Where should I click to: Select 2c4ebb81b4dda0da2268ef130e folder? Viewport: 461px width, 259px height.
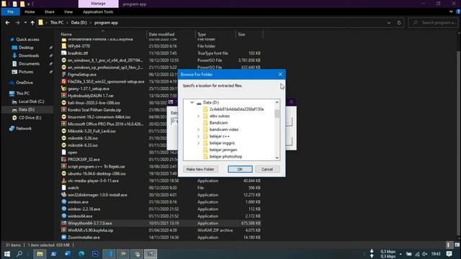click(237, 109)
